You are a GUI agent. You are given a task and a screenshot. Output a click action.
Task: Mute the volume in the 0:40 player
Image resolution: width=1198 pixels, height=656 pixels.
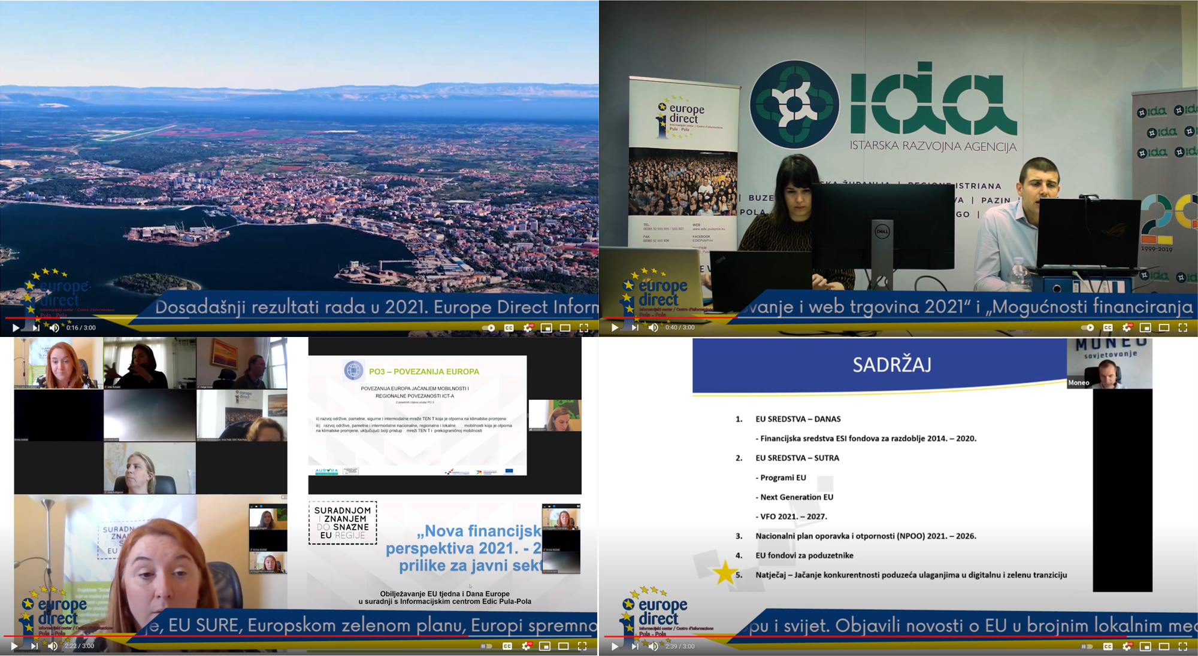(654, 327)
